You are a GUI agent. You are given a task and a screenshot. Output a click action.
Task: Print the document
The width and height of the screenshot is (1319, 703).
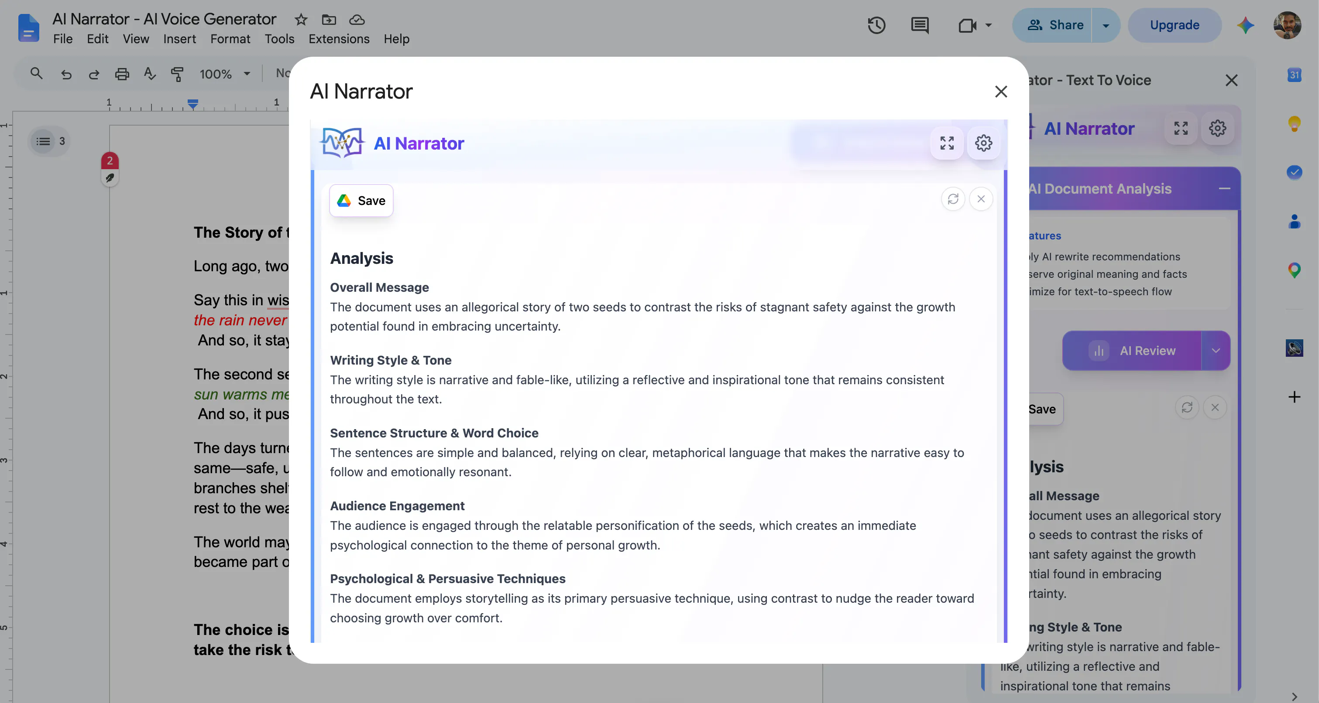pyautogui.click(x=122, y=74)
